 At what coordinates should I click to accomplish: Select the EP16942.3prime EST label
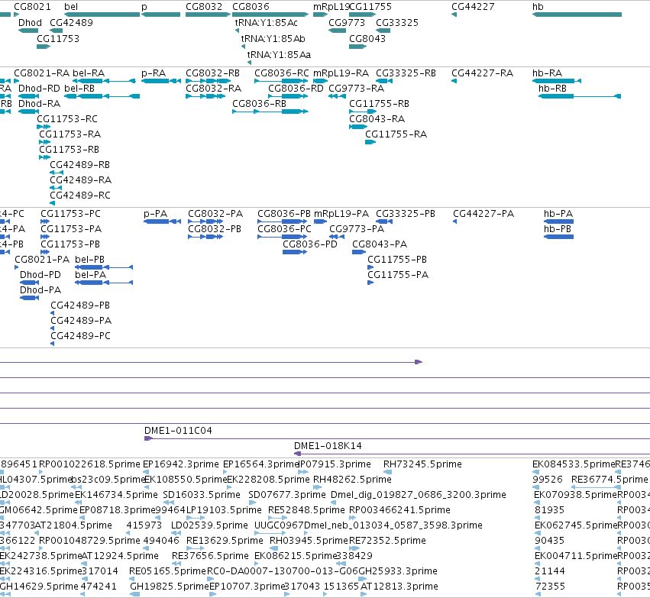coord(181,464)
